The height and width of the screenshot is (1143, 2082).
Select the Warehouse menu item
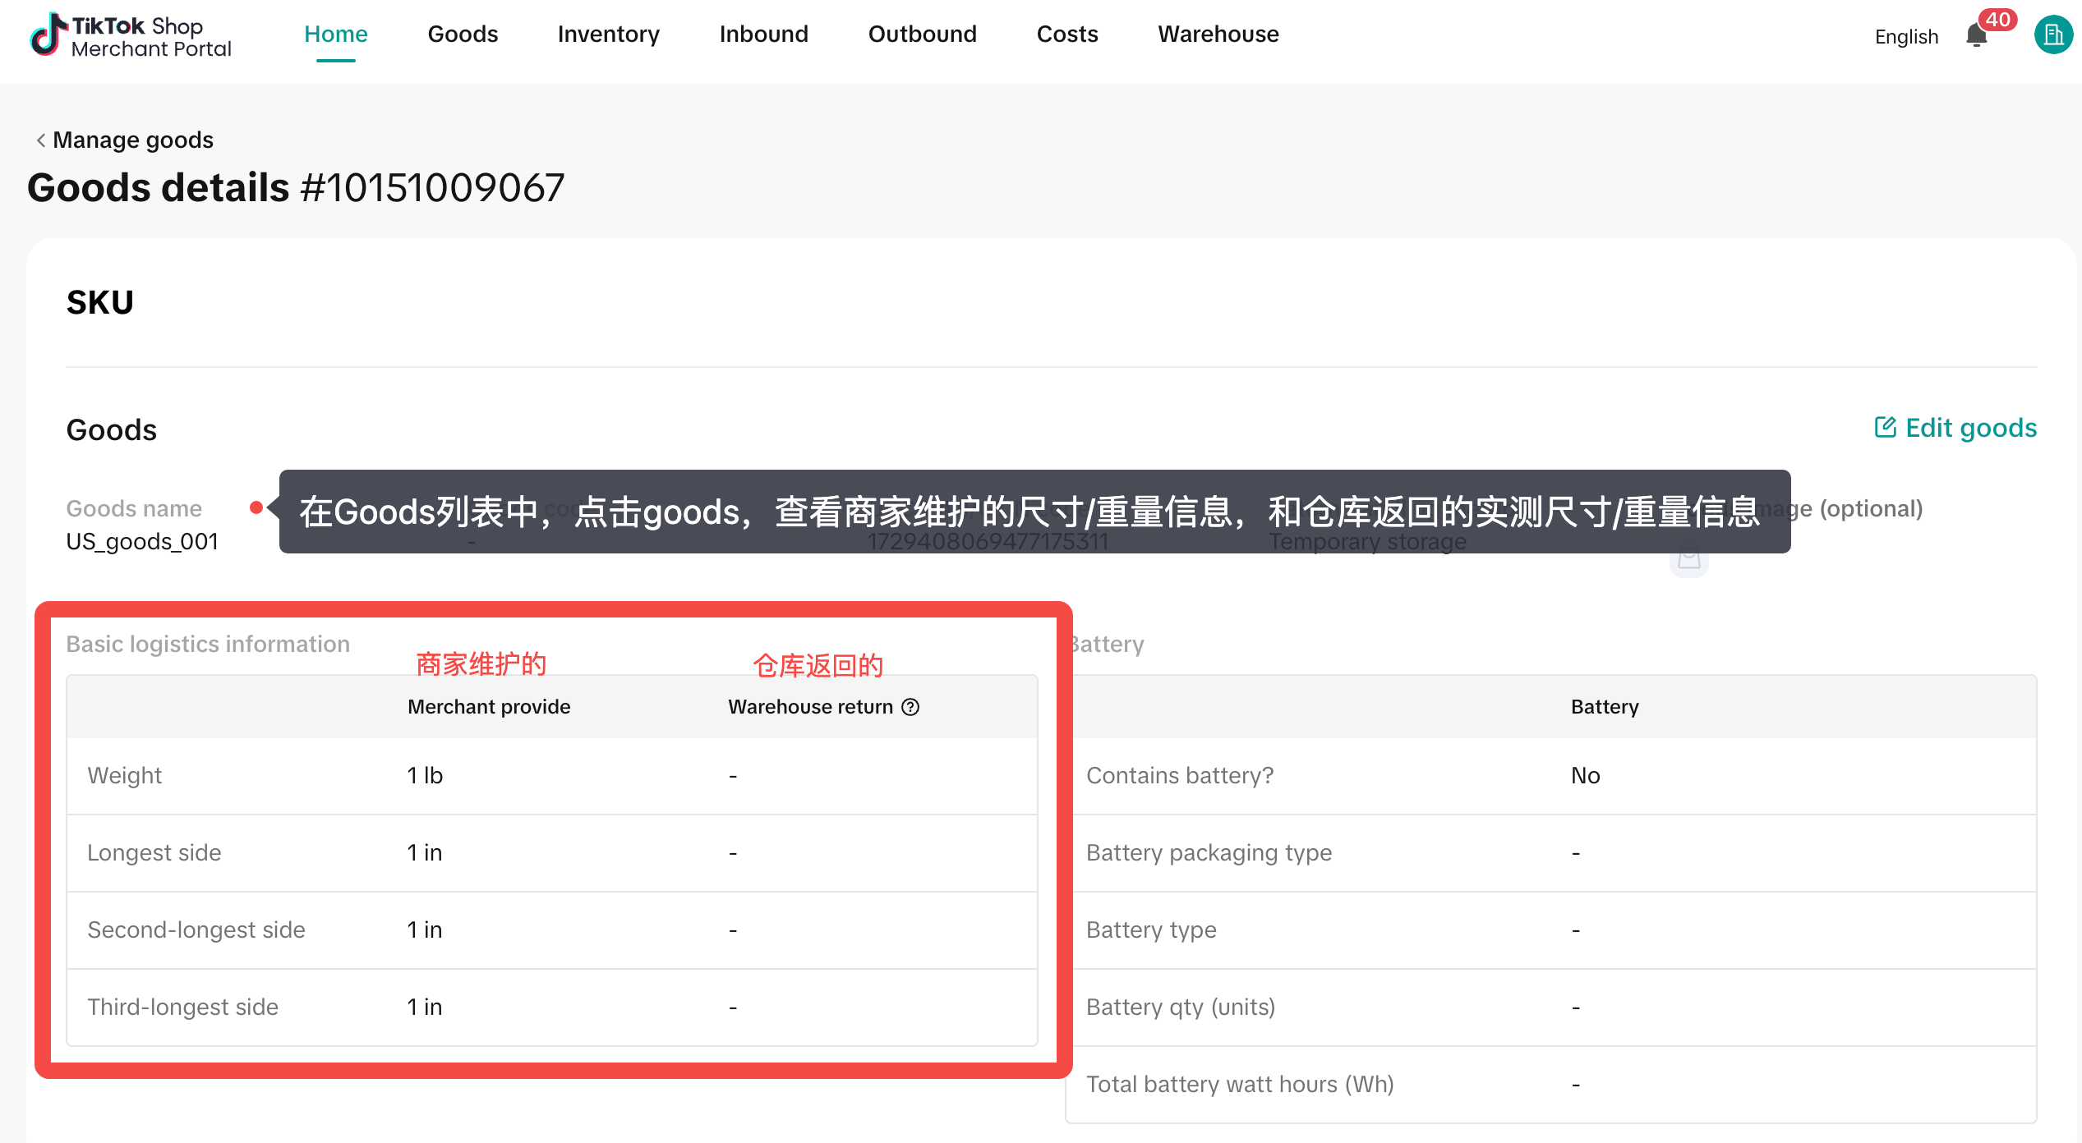1218,34
